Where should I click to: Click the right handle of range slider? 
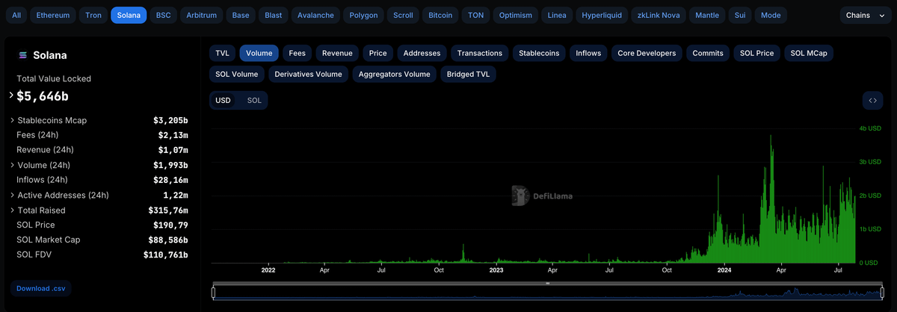[x=881, y=291]
